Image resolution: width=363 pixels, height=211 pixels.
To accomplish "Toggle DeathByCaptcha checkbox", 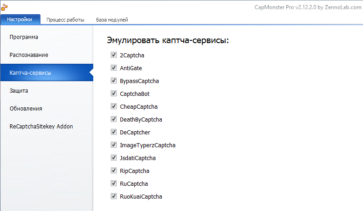I will pyautogui.click(x=113, y=119).
